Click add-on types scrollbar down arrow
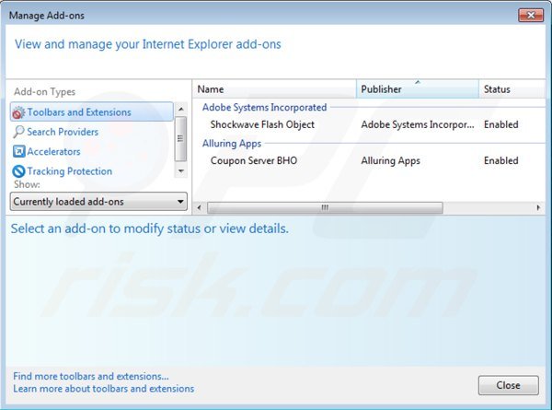 (x=181, y=171)
